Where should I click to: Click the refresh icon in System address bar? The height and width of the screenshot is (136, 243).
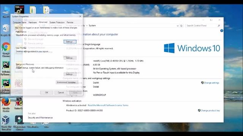pyautogui.click(x=181, y=26)
